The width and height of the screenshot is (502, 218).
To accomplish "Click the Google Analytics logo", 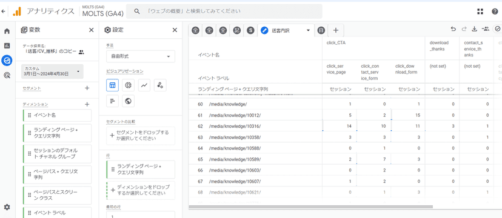I will coord(16,11).
